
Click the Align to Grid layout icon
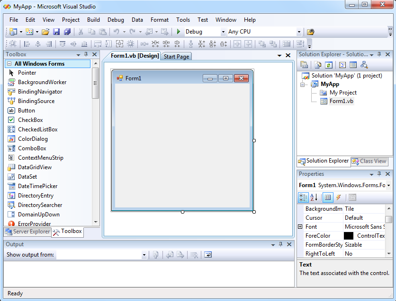click(x=13, y=44)
